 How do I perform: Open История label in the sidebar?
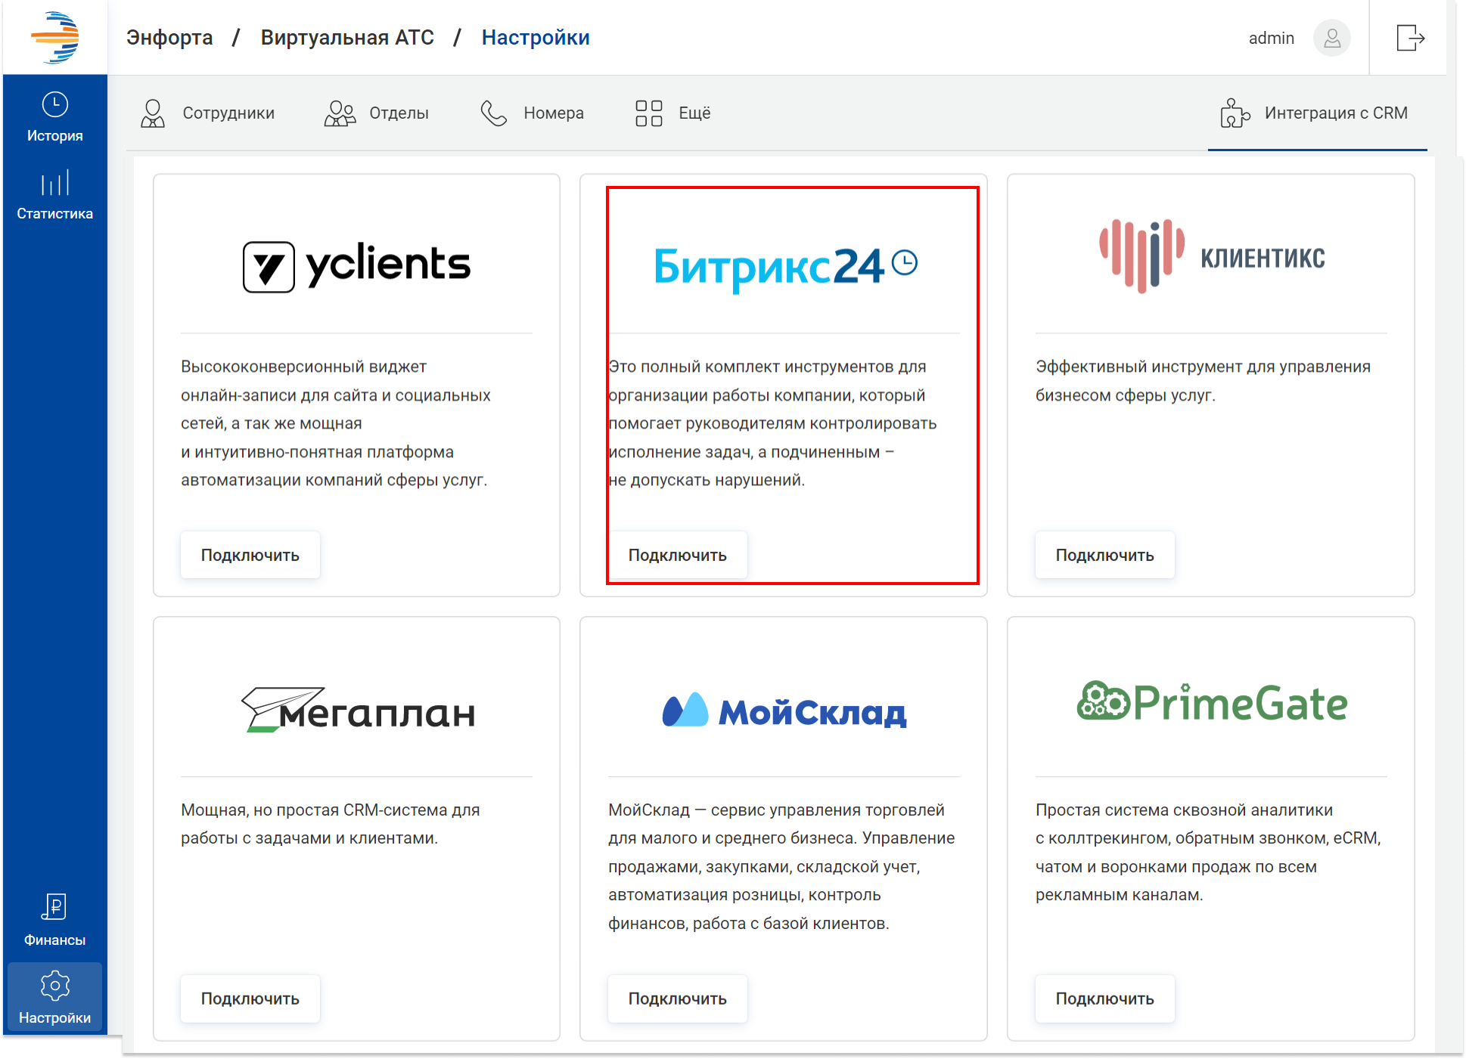(54, 136)
